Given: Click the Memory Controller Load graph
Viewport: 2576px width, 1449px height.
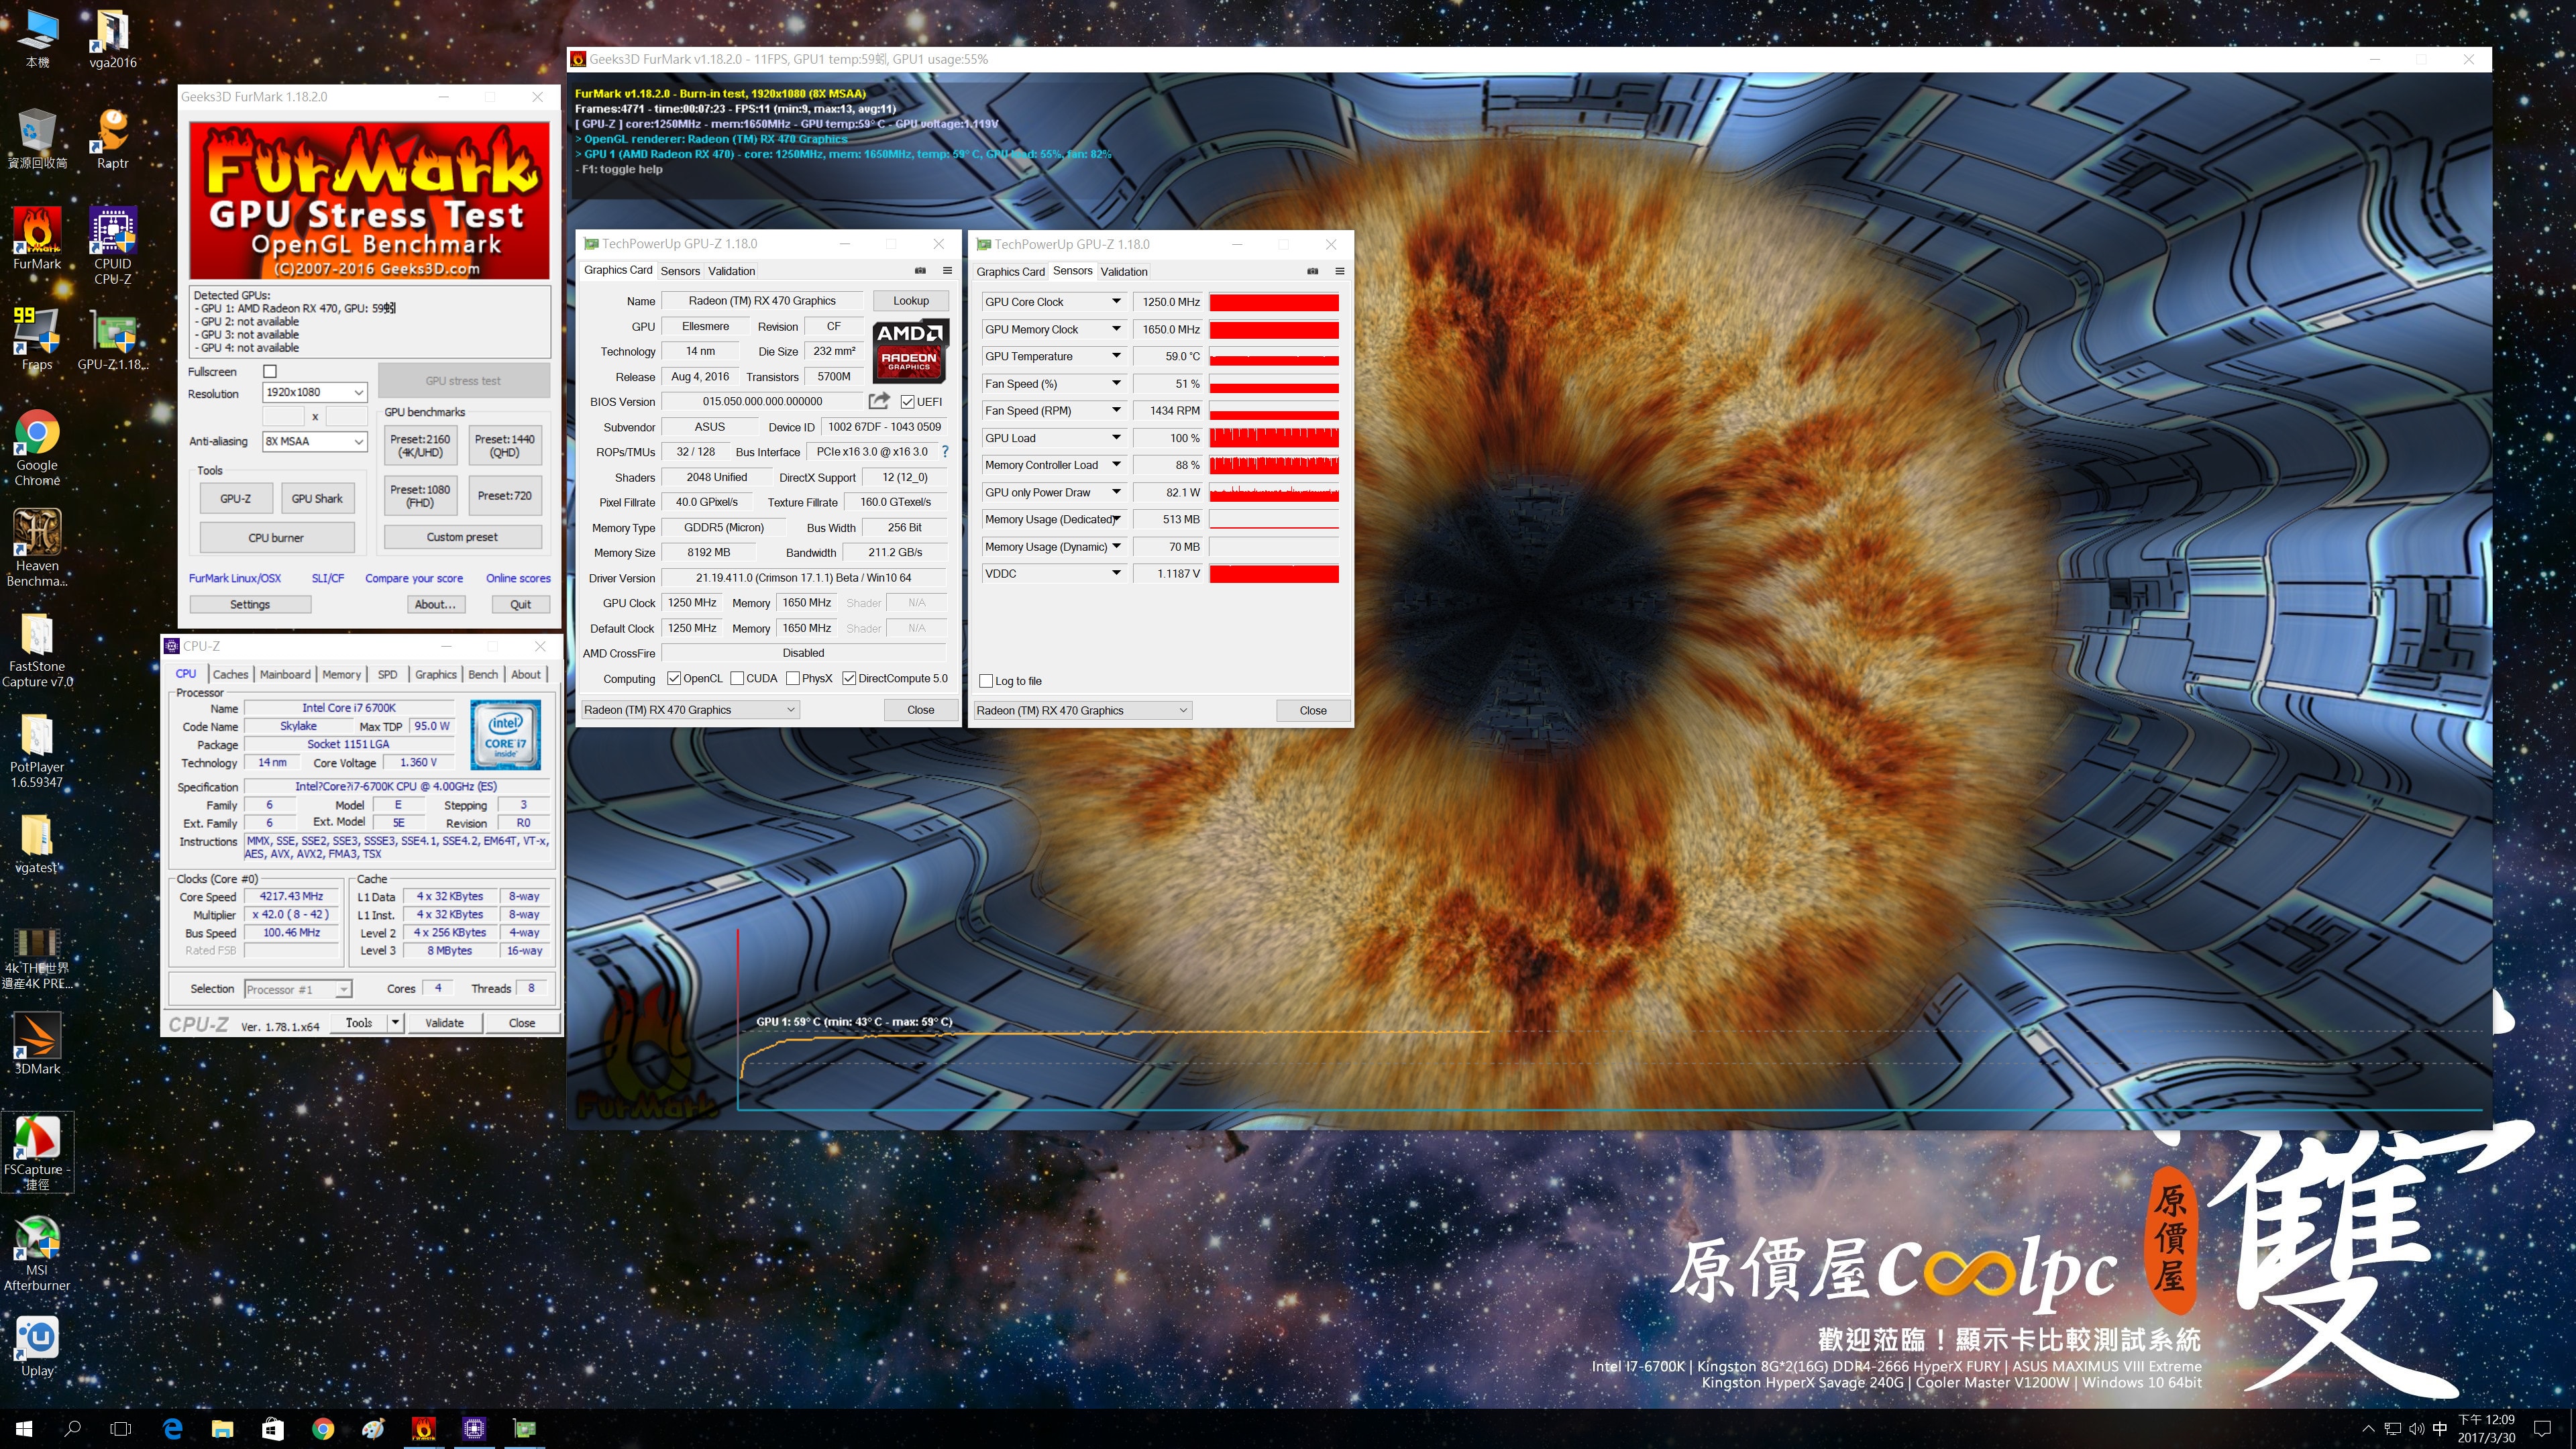Looking at the screenshot, I should point(1274,465).
